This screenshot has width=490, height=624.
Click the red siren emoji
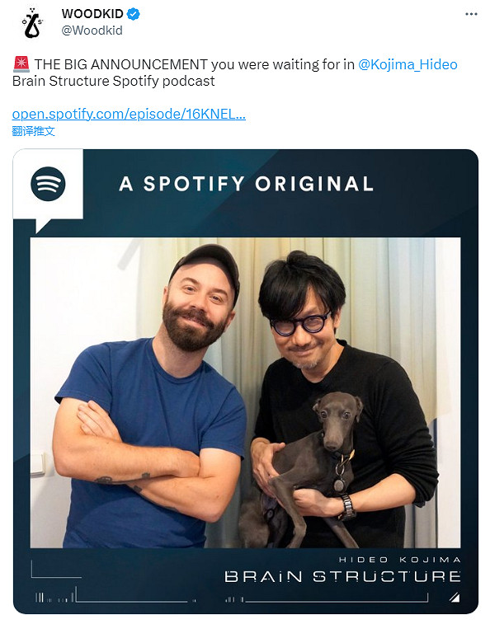pyautogui.click(x=21, y=64)
